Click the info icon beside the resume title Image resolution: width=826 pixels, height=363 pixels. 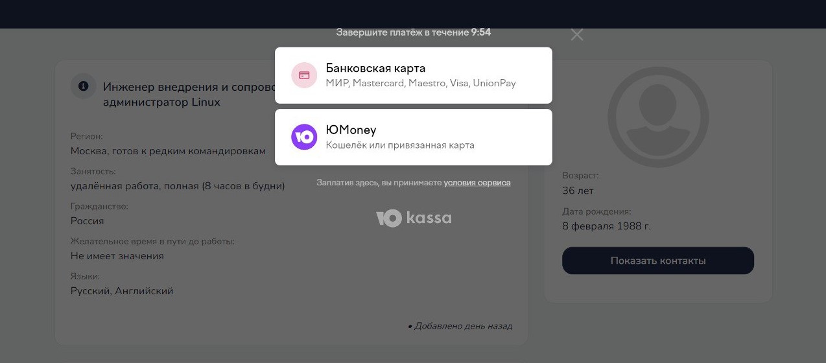[x=83, y=85]
